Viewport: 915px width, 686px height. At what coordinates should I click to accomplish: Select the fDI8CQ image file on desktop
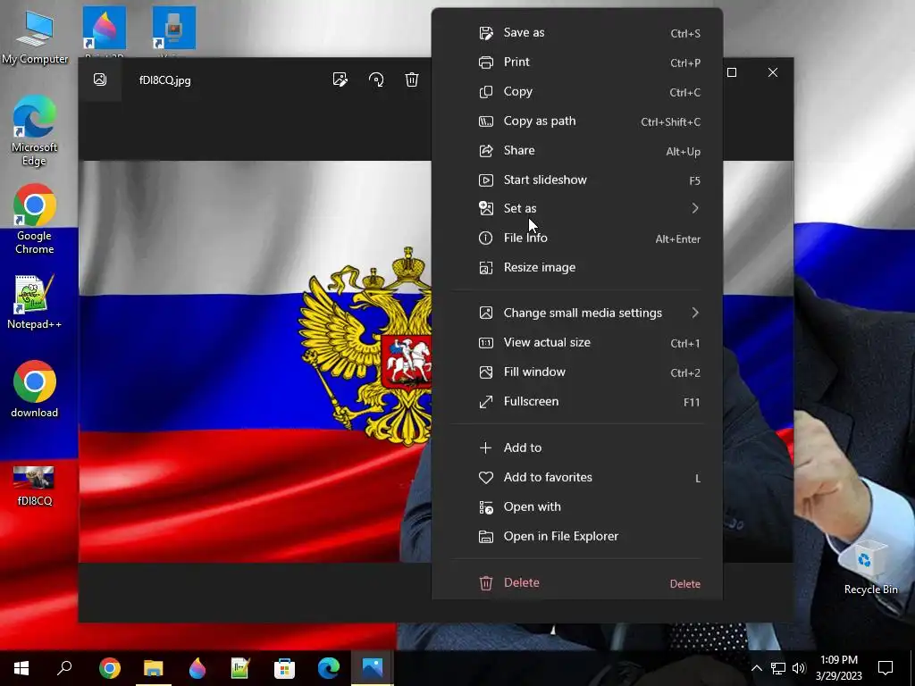(x=35, y=485)
